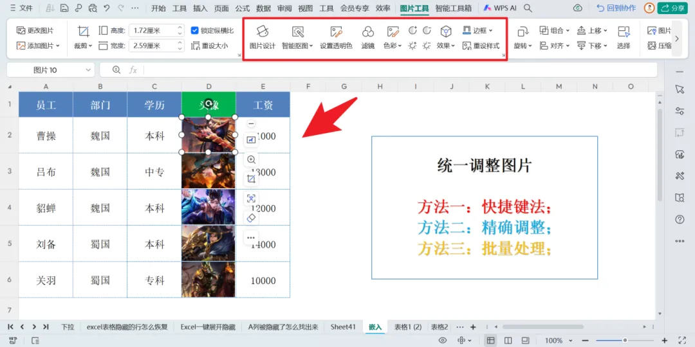Expand the 组合 group dropdown
This screenshot has width=695, height=347.
click(568, 31)
